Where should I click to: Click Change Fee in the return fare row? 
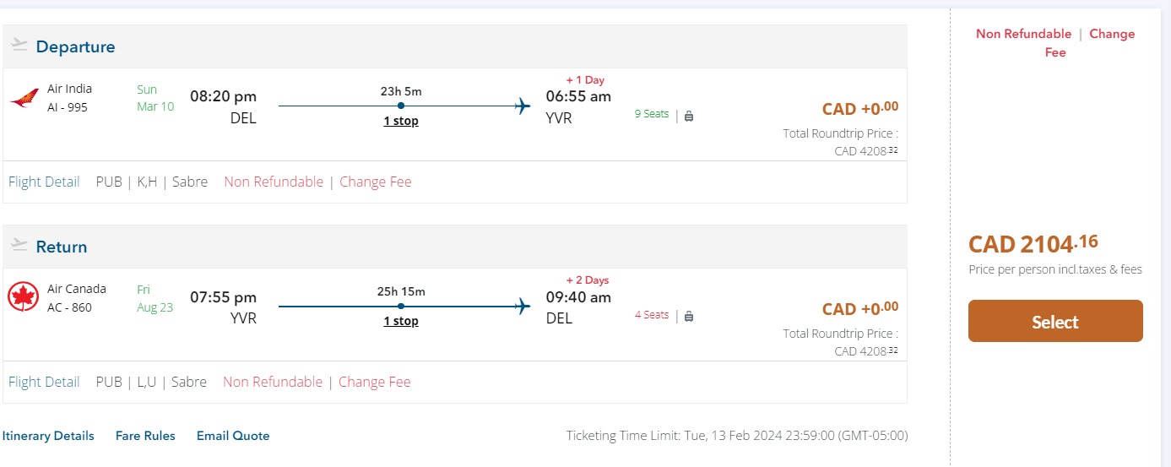click(x=374, y=382)
